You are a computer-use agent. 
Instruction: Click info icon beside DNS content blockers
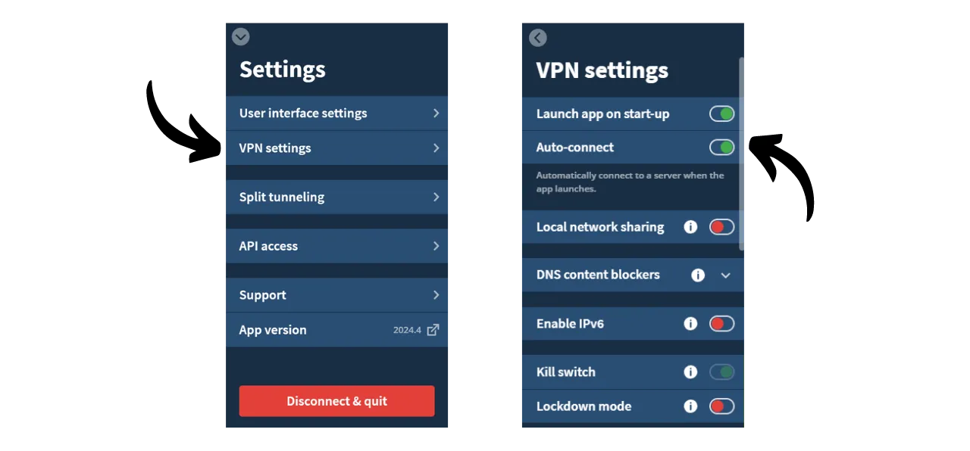698,275
